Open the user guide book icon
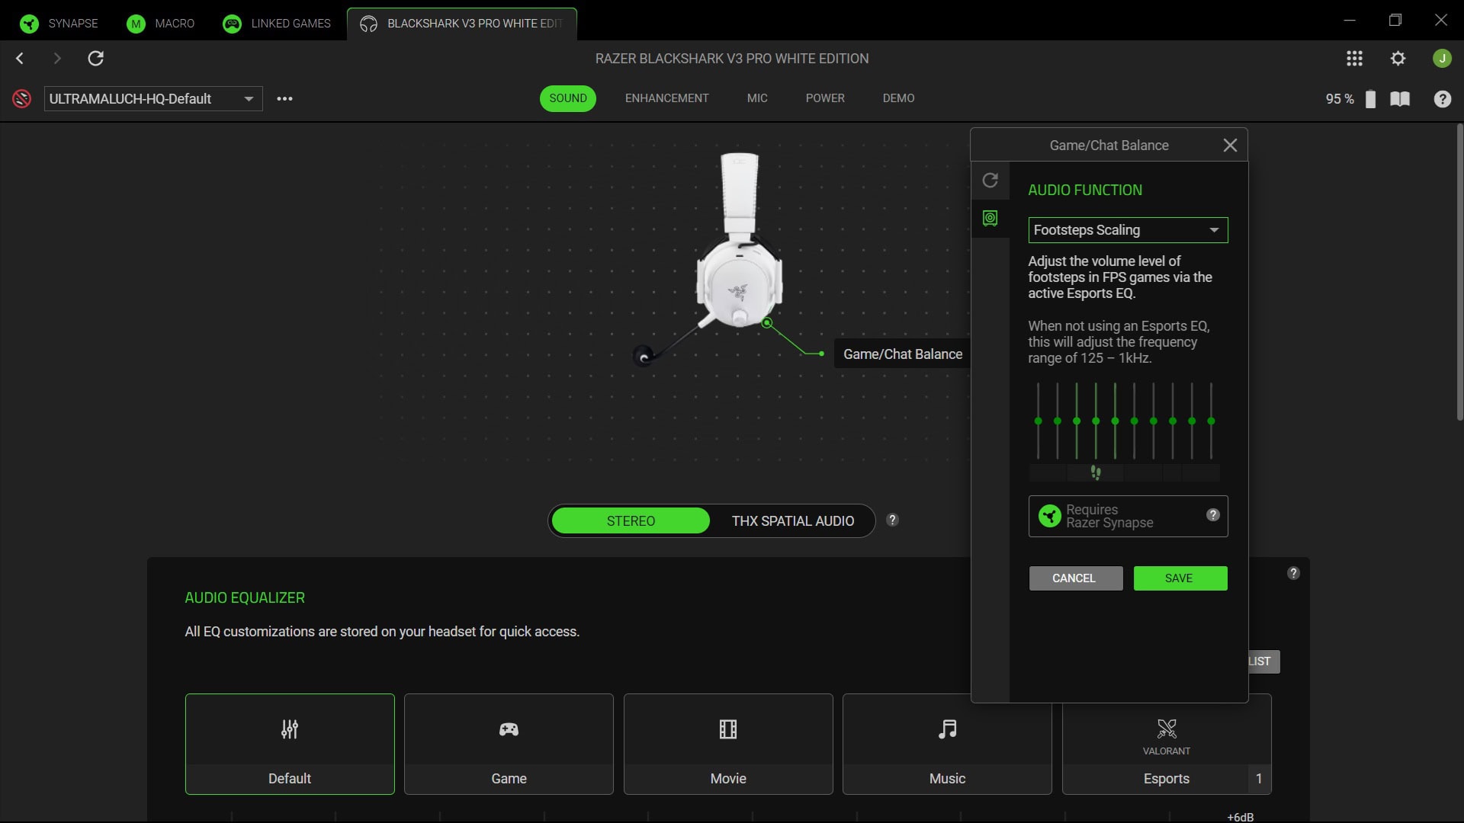This screenshot has width=1464, height=823. pos(1400,99)
